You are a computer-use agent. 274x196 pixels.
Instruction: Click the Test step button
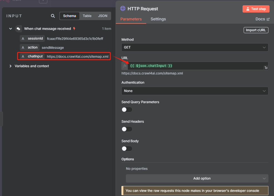pos(256,9)
